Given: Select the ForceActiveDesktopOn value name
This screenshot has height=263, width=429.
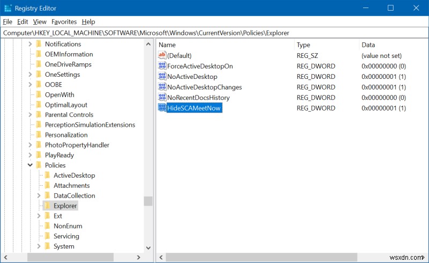Looking at the screenshot, I should click(200, 66).
